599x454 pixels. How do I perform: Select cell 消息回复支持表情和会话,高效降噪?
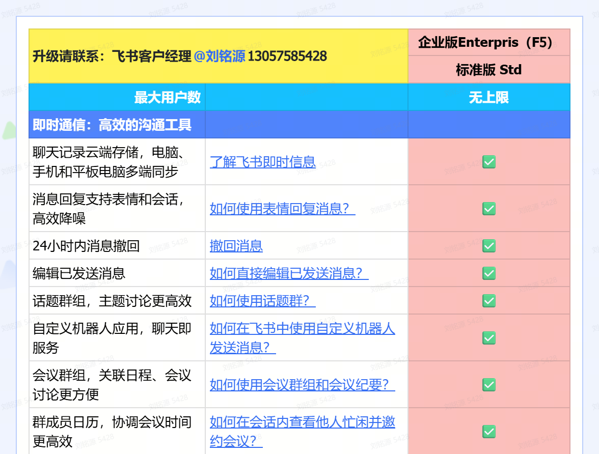tap(117, 209)
